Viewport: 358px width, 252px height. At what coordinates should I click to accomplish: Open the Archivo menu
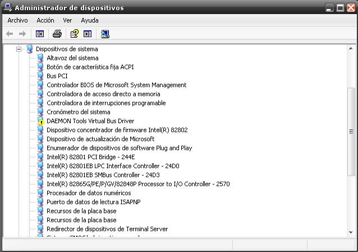coord(17,20)
